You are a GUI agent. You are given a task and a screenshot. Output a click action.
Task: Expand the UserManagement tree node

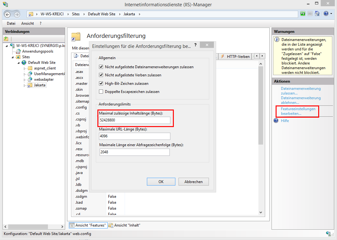pyautogui.click(x=24, y=74)
